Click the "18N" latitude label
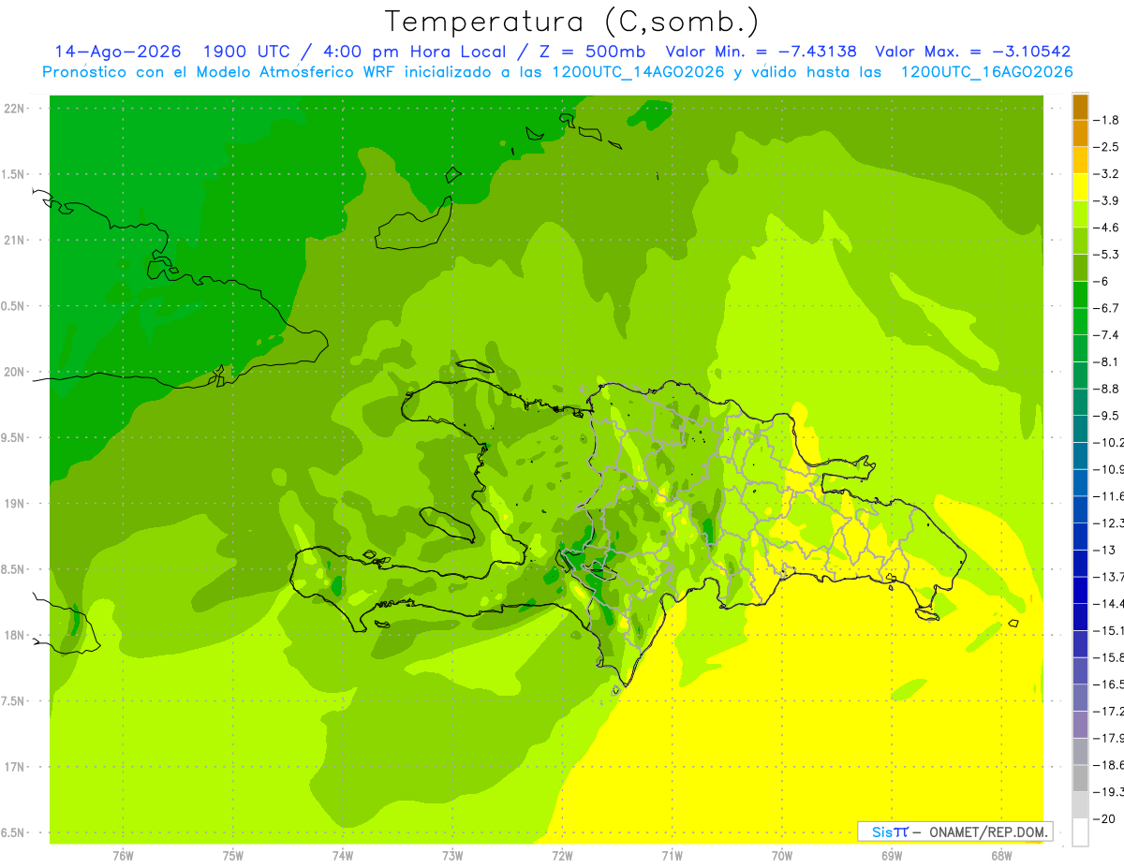Image resolution: width=1124 pixels, height=868 pixels. [15, 635]
